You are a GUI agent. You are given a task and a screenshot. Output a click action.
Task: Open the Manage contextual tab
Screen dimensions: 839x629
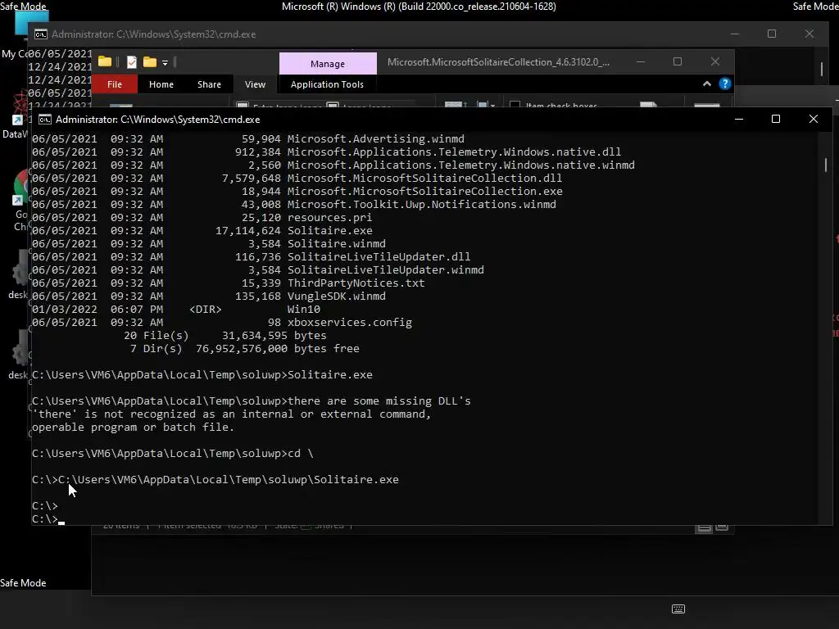(328, 64)
